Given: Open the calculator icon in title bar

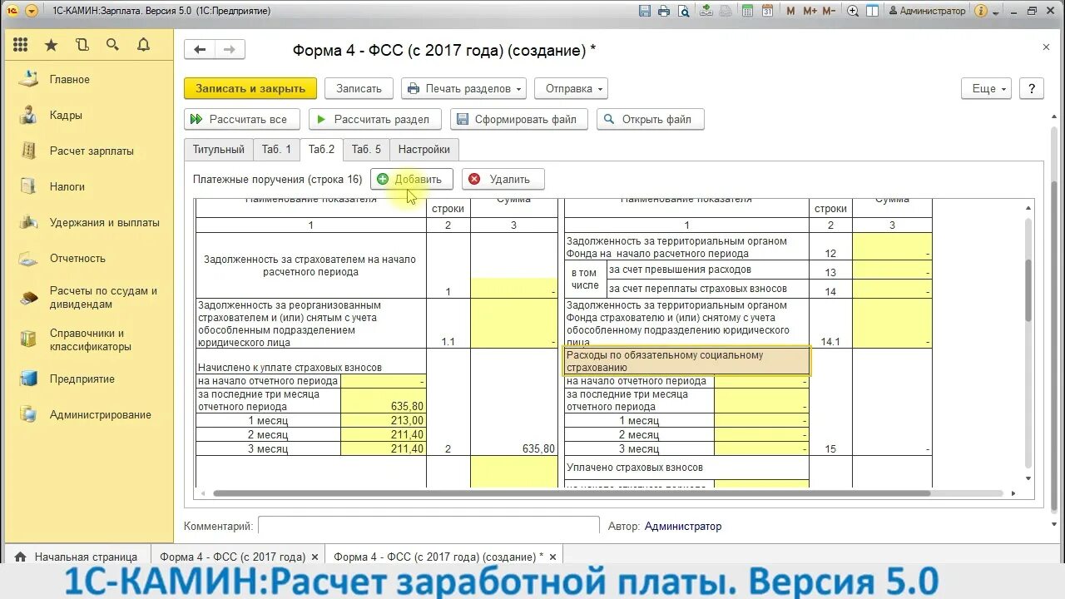Looking at the screenshot, I should click(747, 11).
